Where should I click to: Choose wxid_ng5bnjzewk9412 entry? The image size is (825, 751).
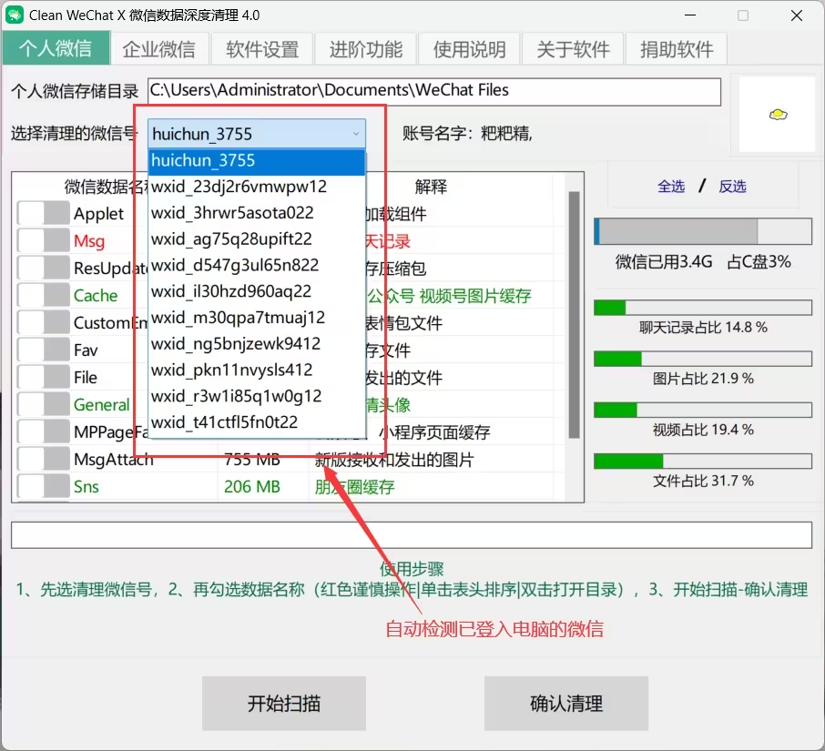coord(257,344)
